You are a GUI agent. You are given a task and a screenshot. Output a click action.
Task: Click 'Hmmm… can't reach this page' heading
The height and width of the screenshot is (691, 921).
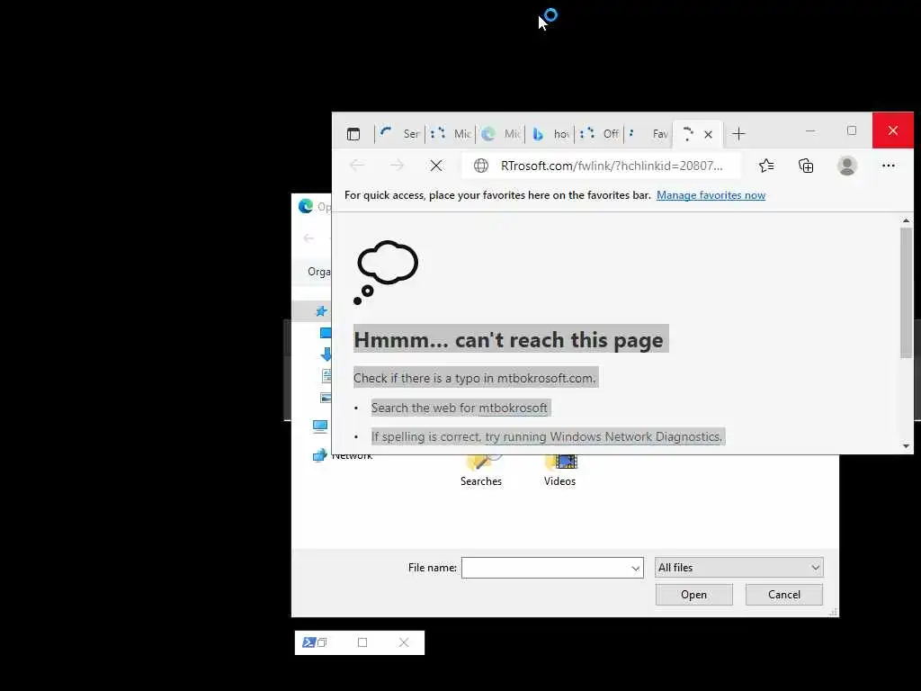[x=509, y=340]
